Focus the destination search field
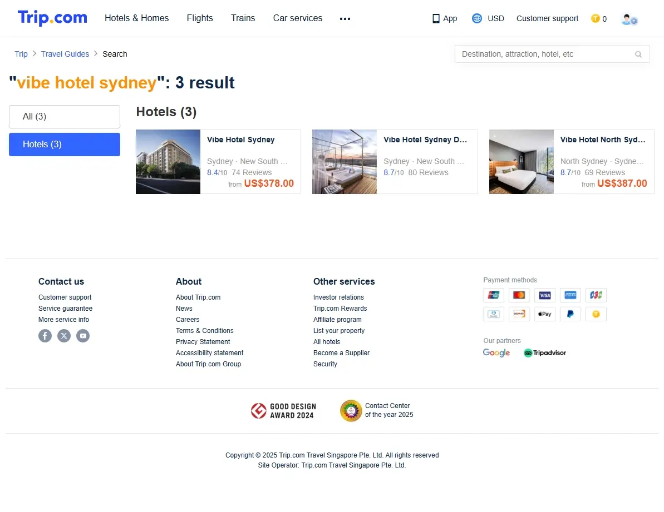Image resolution: width=664 pixels, height=512 pixels. pos(552,54)
